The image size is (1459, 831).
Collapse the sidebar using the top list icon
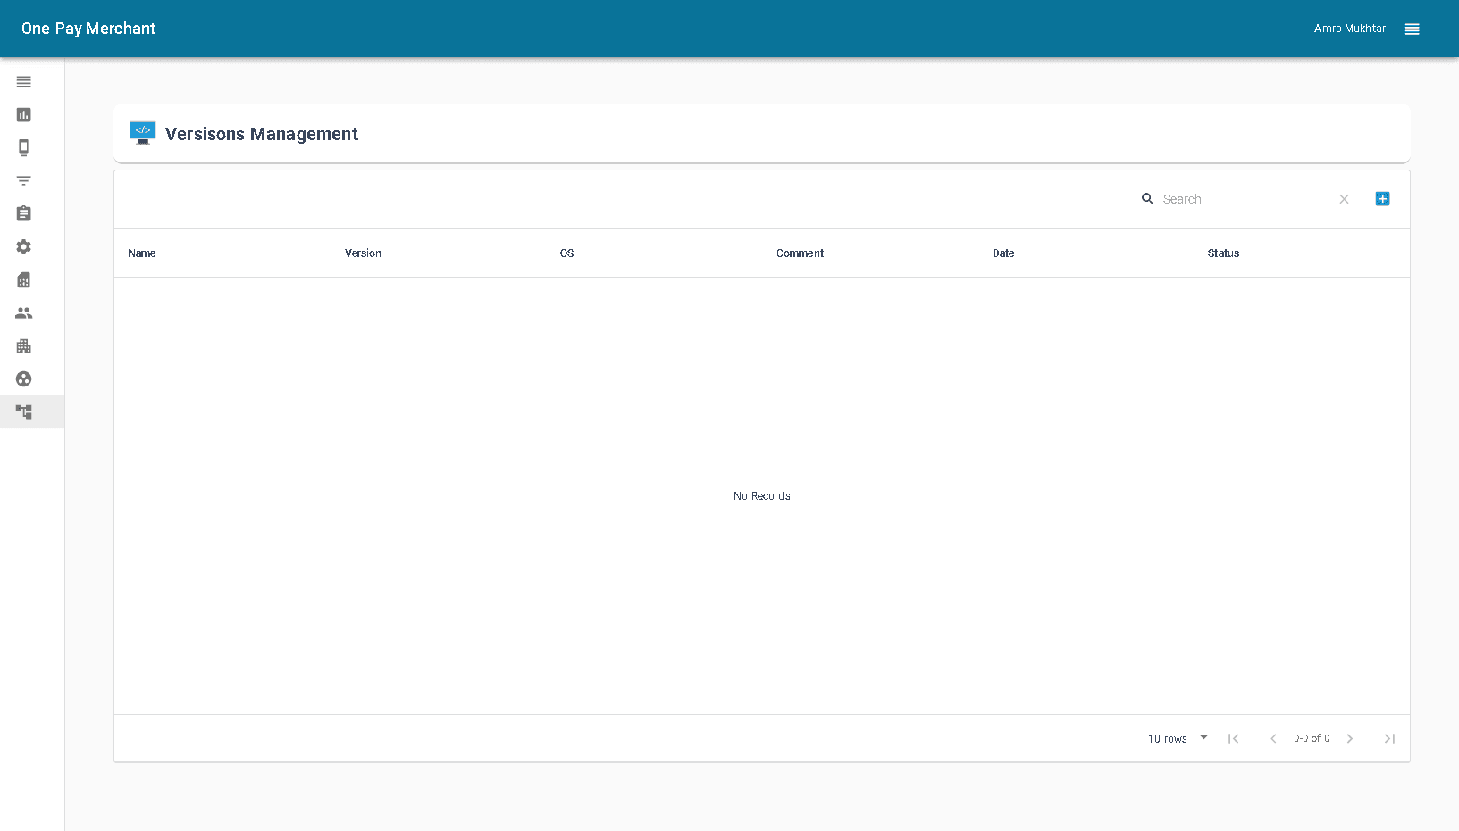[23, 81]
